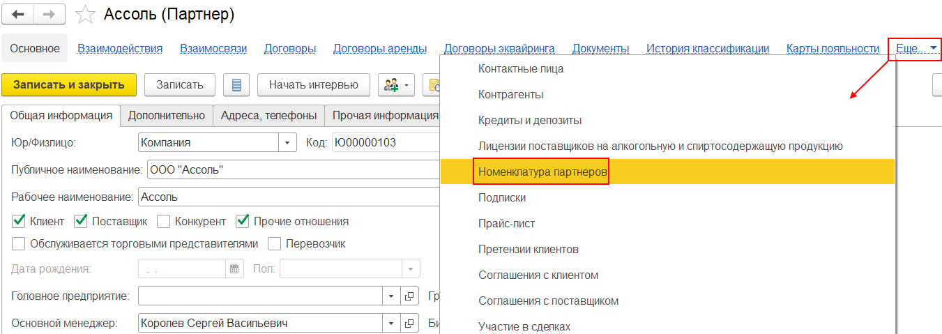Click the people group create icon

tap(396, 85)
